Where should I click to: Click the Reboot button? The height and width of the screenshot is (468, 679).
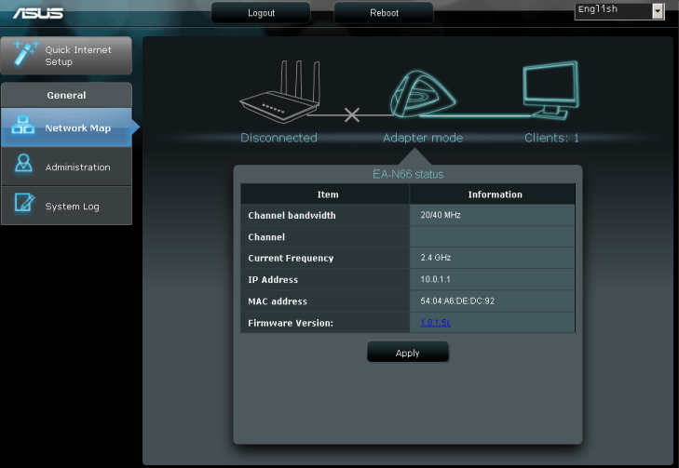384,13
